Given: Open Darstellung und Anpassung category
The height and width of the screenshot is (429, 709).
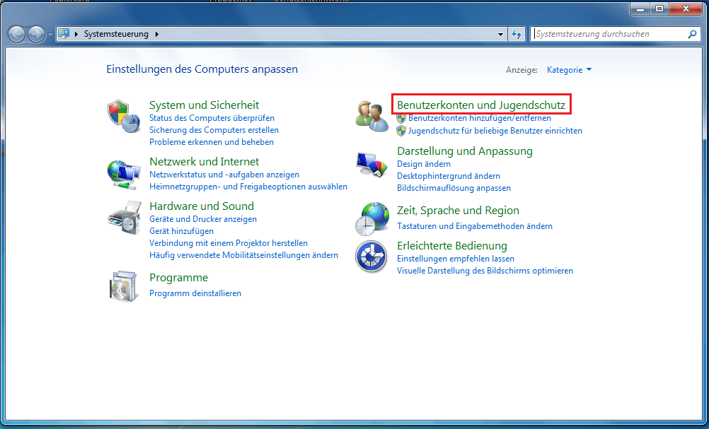Looking at the screenshot, I should point(464,151).
